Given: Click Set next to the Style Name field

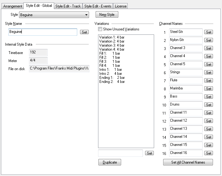Looking at the screenshot, I should tap(84, 32).
